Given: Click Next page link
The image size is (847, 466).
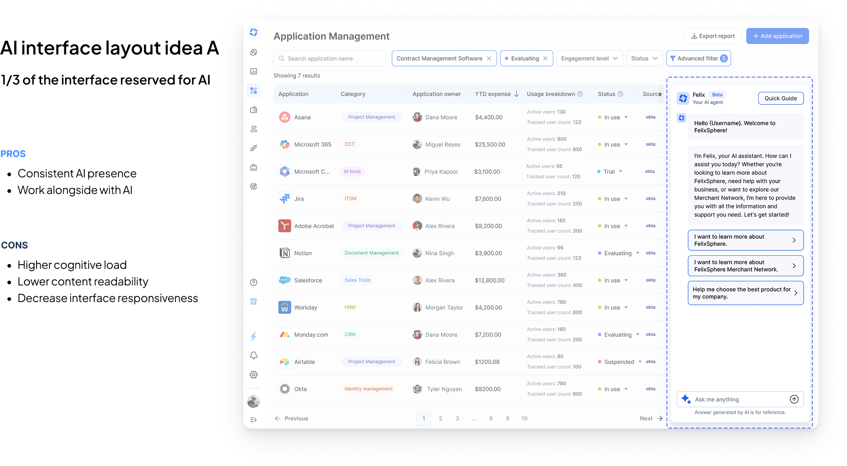Looking at the screenshot, I should click(x=651, y=418).
